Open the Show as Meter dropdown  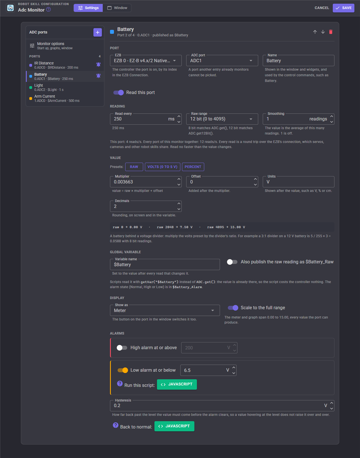tap(165, 310)
